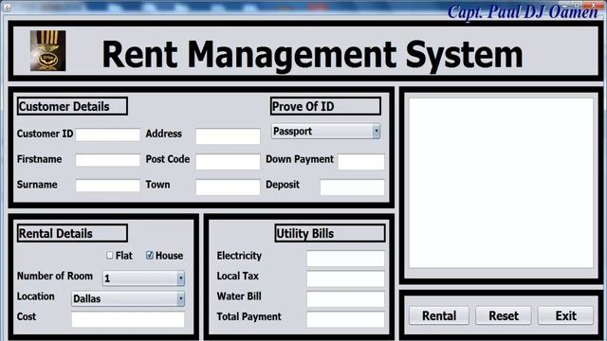Uncheck the House checkbox
Screen dimensions: 607x341
[x=150, y=255]
